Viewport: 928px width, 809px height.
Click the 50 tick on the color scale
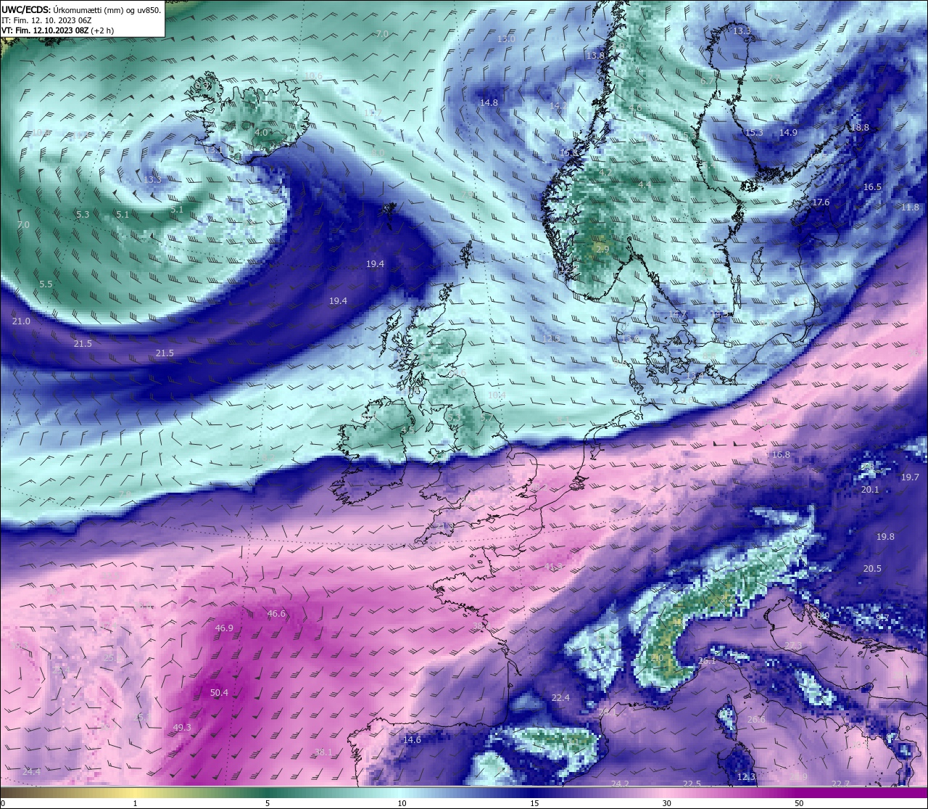click(x=798, y=803)
